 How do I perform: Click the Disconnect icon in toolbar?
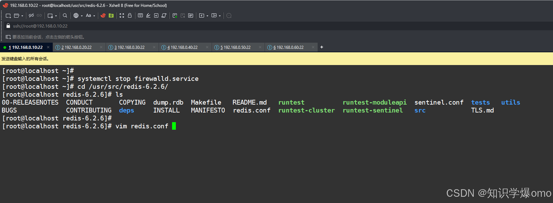pos(31,15)
